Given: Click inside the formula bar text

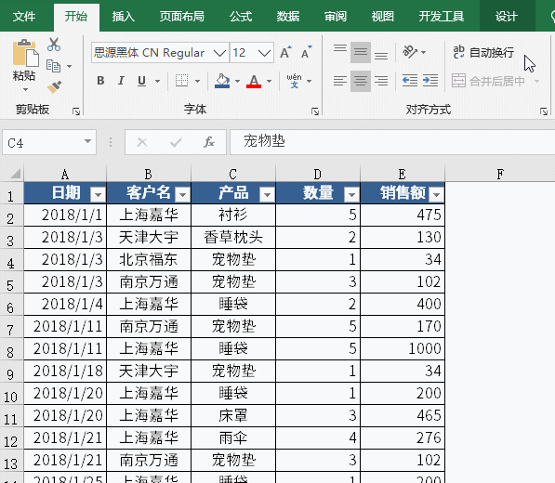Looking at the screenshot, I should pyautogui.click(x=392, y=142).
